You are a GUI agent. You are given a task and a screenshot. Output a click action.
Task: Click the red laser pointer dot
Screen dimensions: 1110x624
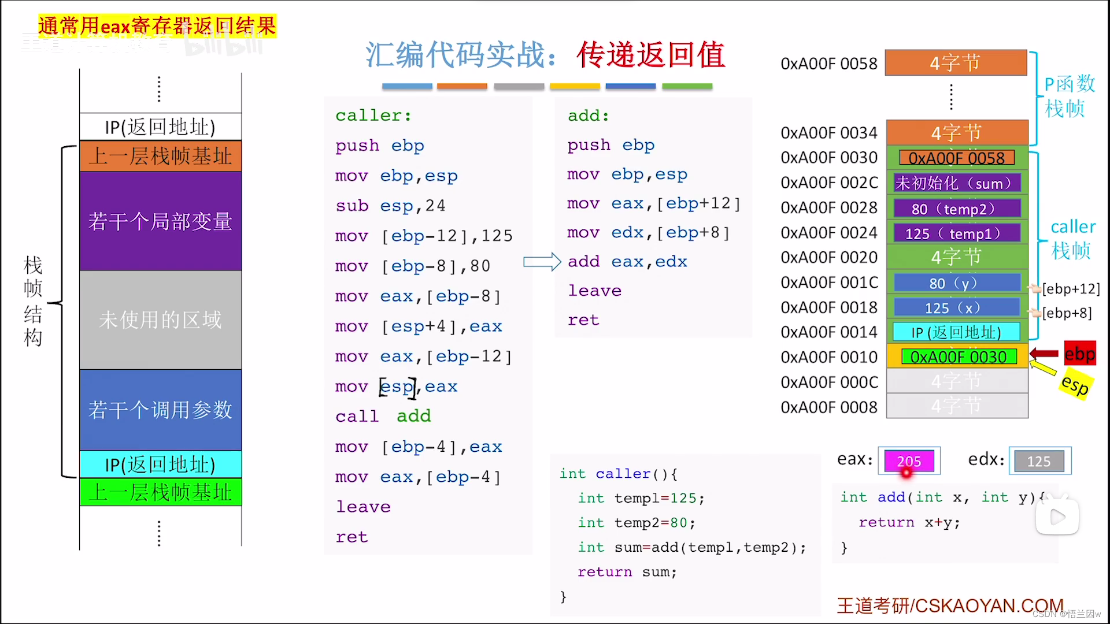click(906, 473)
